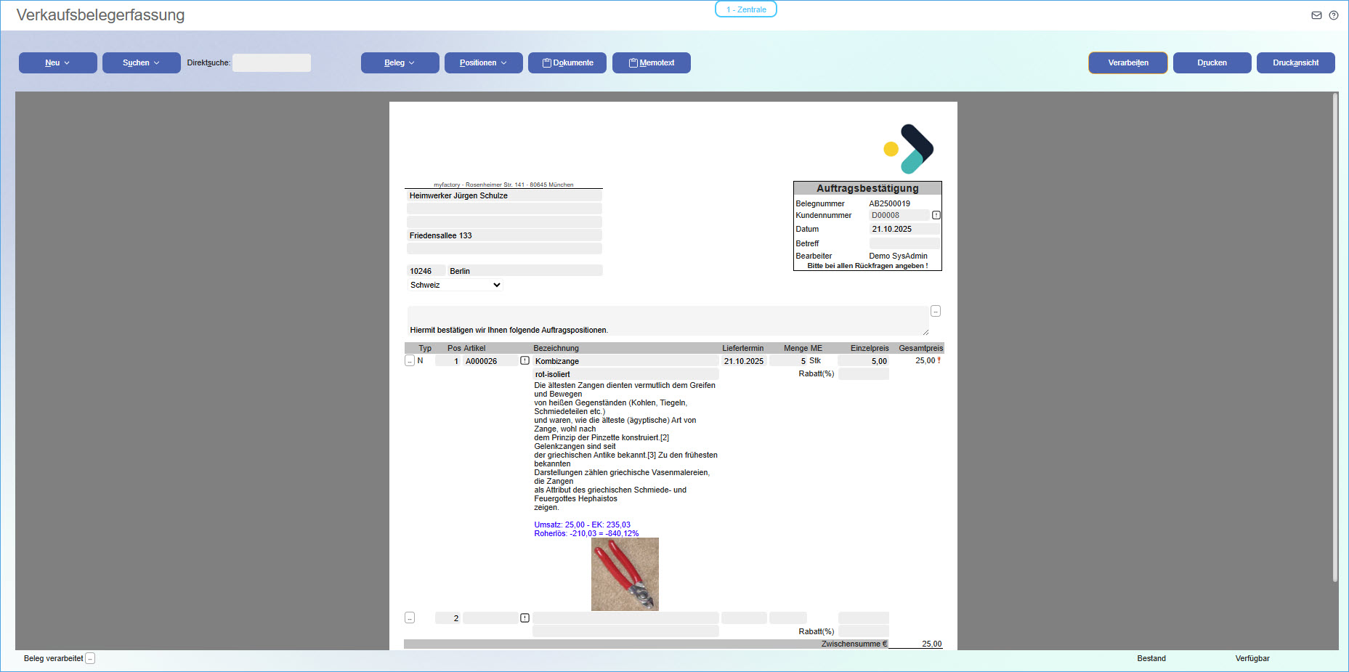Click the Verarbeiten button
Screen dimensions: 1349x672
(x=1128, y=62)
